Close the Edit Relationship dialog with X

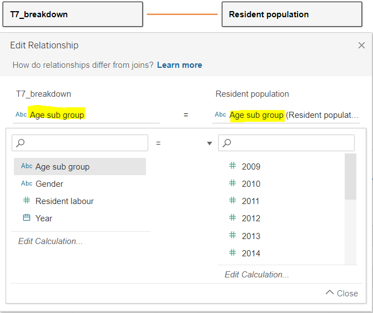click(x=362, y=46)
